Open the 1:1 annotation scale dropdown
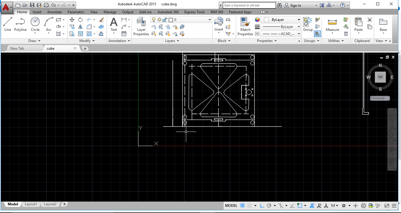401x213 pixels. pyautogui.click(x=335, y=206)
